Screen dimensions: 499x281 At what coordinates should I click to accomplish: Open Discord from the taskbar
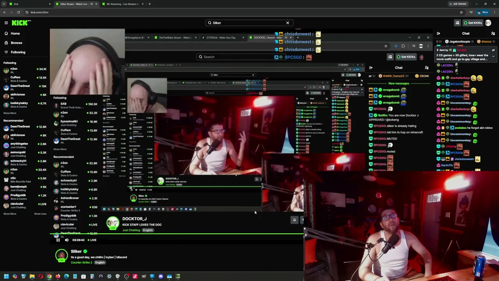(x=161, y=276)
